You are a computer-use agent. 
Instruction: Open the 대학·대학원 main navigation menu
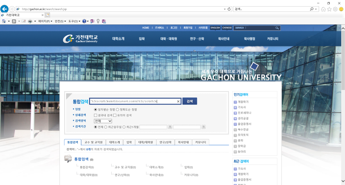click(x=169, y=39)
